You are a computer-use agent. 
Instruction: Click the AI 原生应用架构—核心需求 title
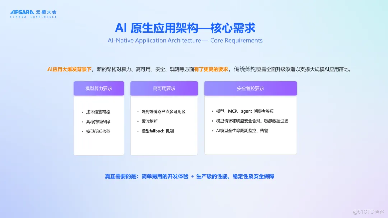tap(185, 28)
